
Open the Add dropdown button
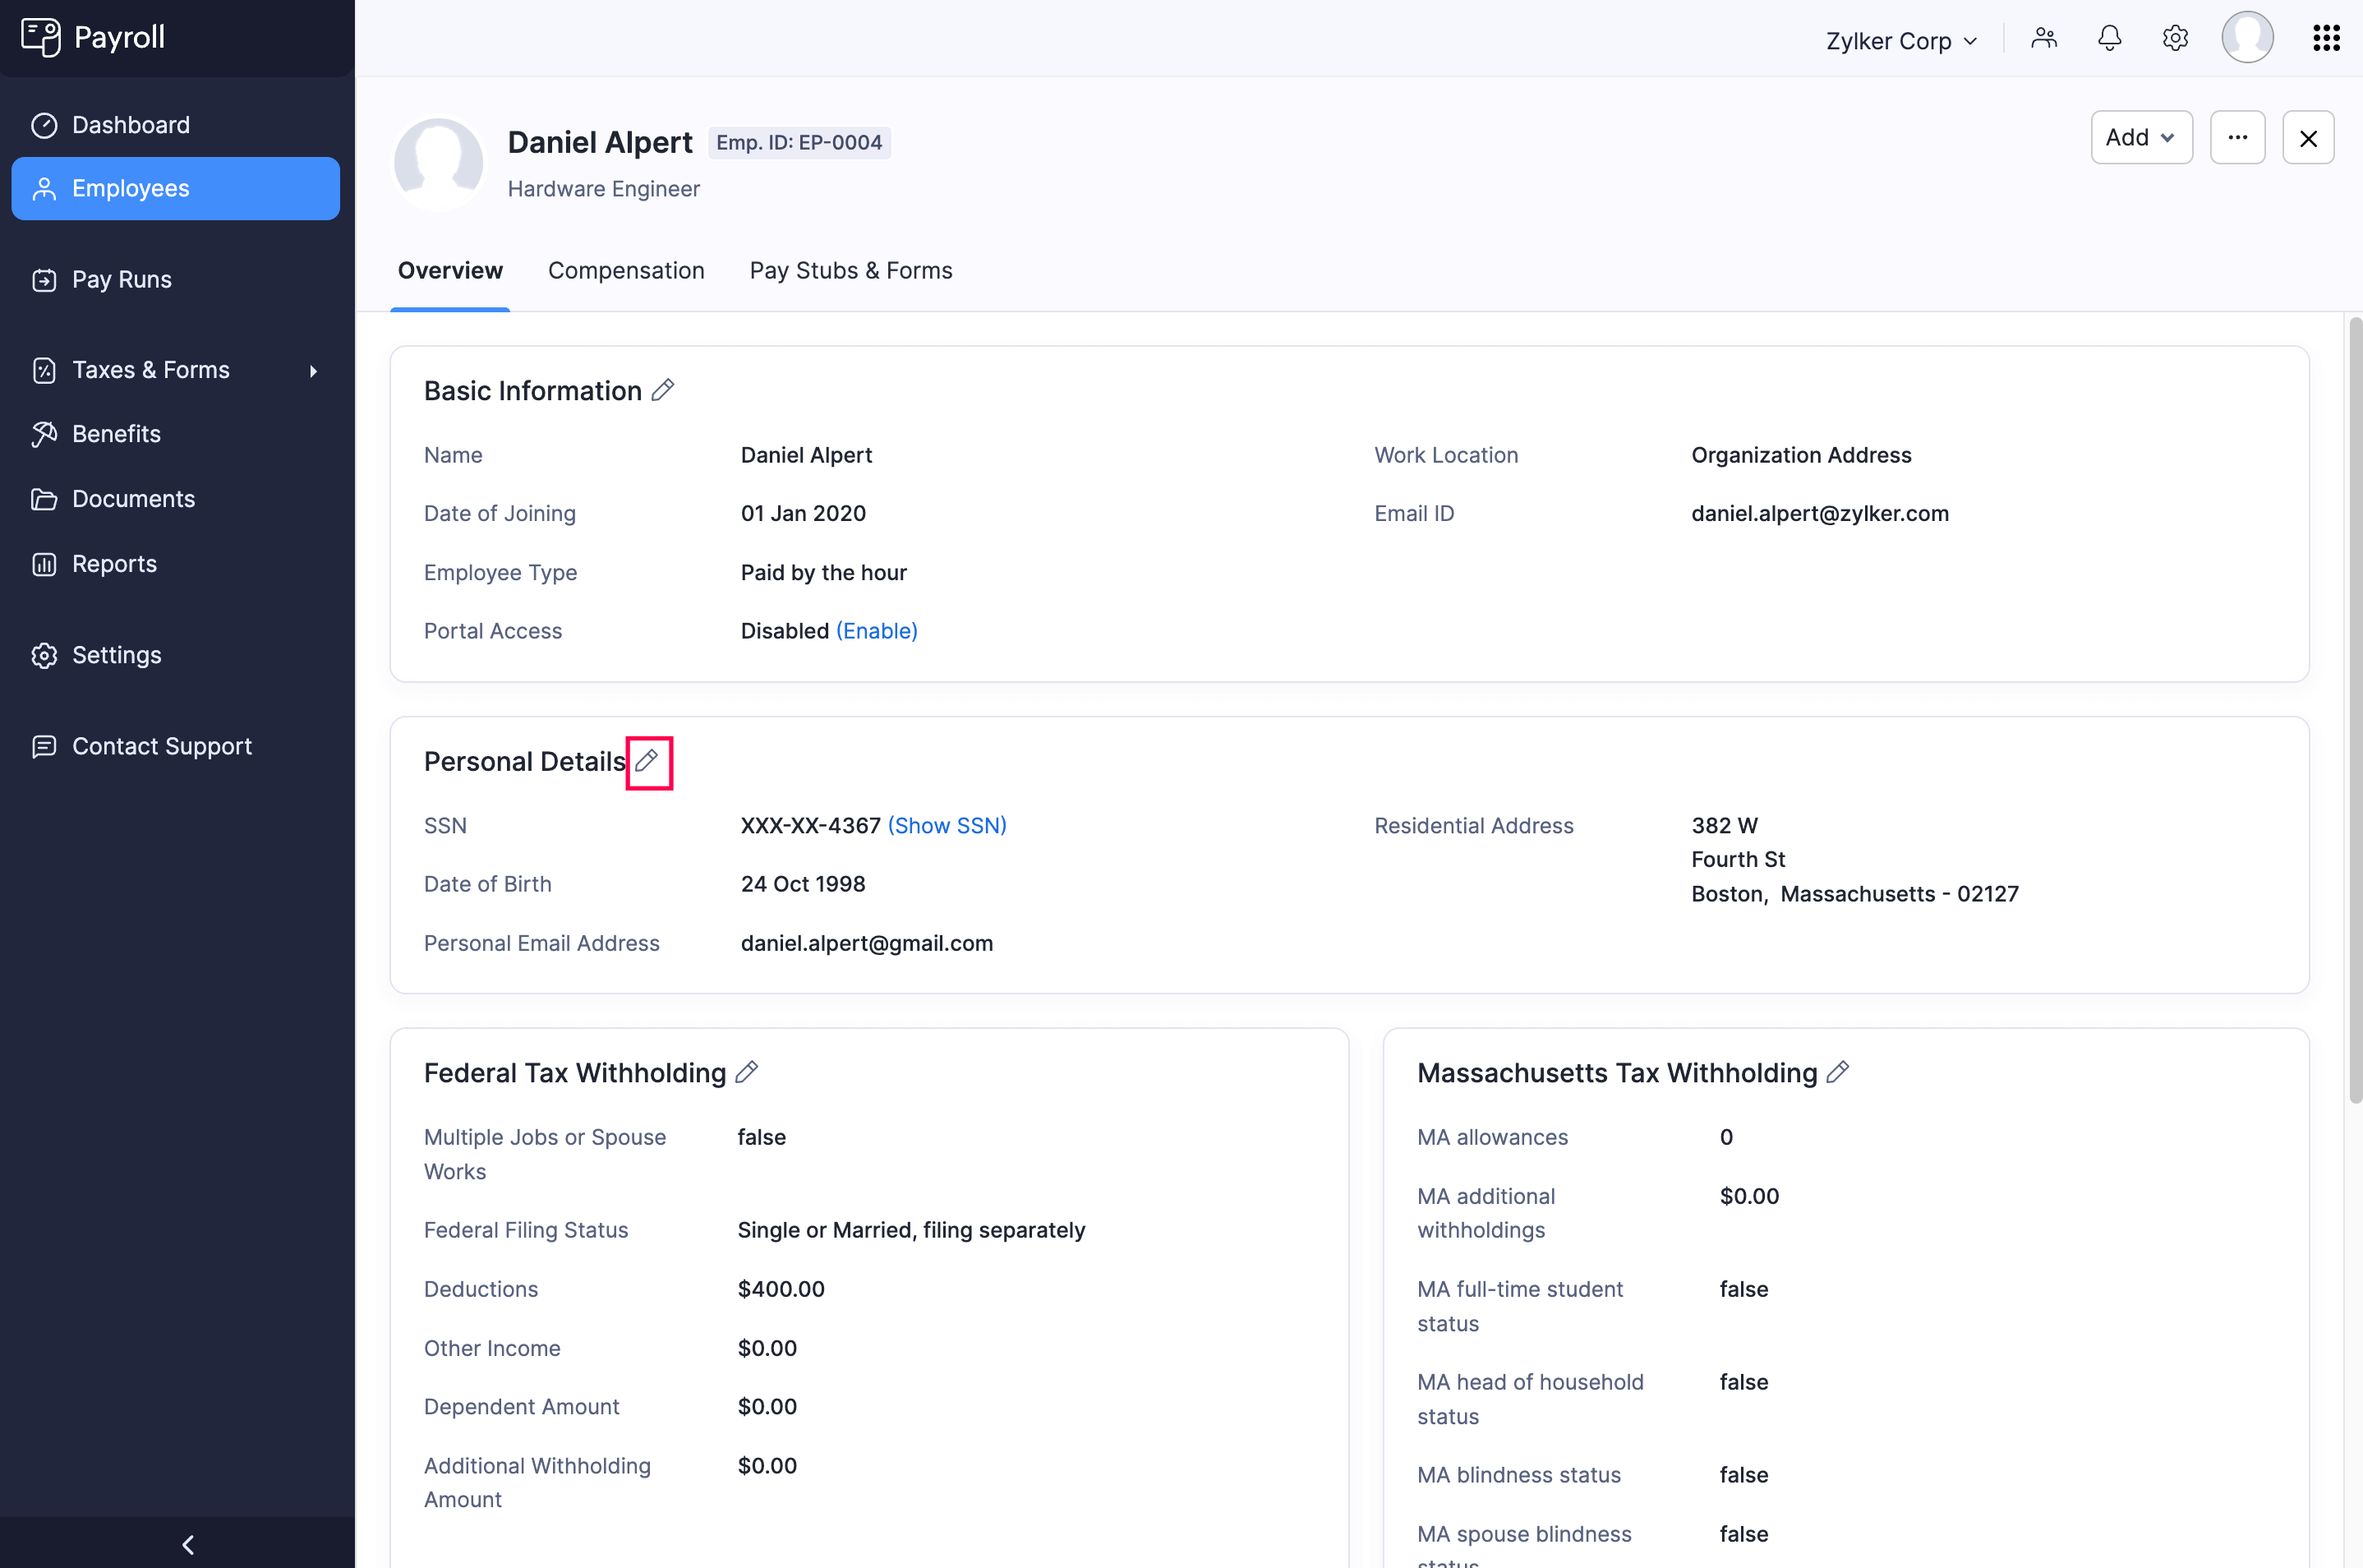coord(2140,137)
